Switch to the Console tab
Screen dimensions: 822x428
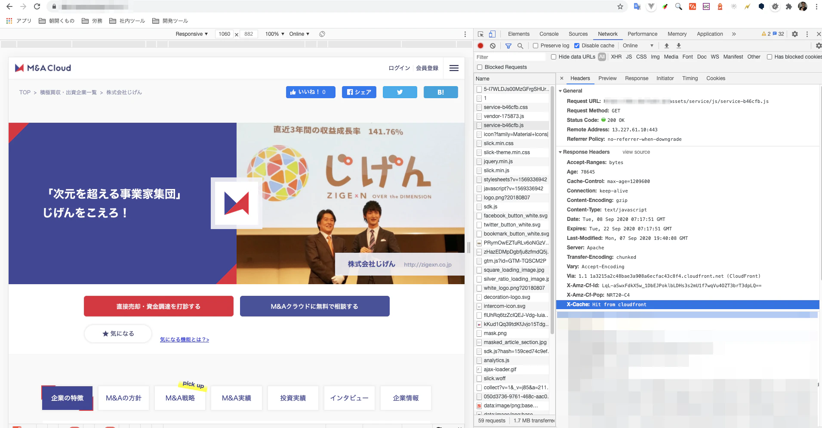549,34
